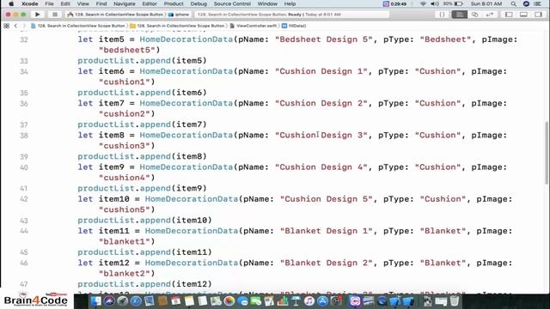Screen dimensions: 550x309
Task: Click line number 38 in the gutter
Action: pos(23,136)
